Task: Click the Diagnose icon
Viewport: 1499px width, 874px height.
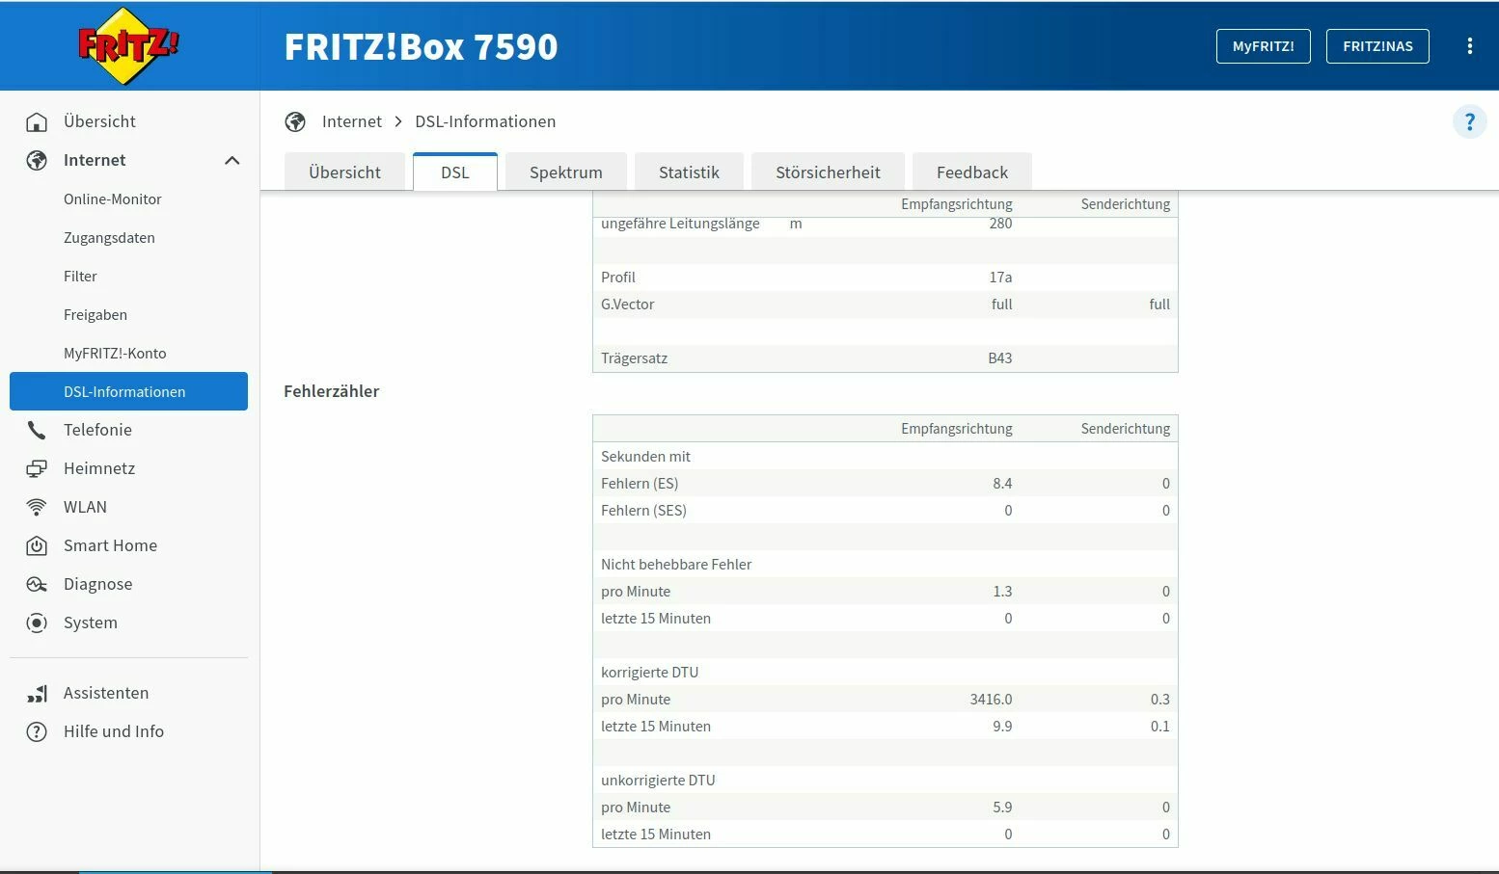Action: coord(37,584)
